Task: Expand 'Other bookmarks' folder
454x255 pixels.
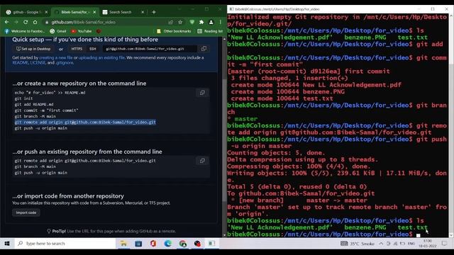Action: click(x=174, y=31)
